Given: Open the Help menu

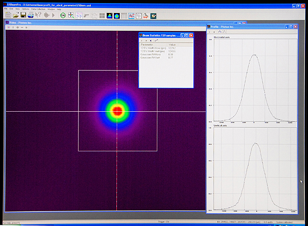Looking at the screenshot, I should pyautogui.click(x=59, y=9).
